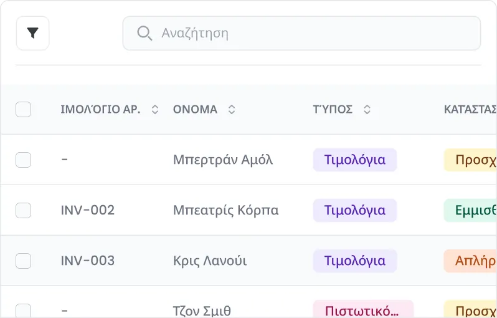The image size is (497, 318).
Task: Click the ΚΑΤΑΣΤΑΣ column header
Action: (470, 110)
